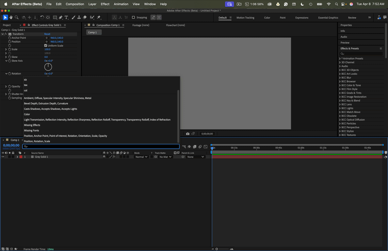Expand BCC Blur effects category

(x=340, y=78)
